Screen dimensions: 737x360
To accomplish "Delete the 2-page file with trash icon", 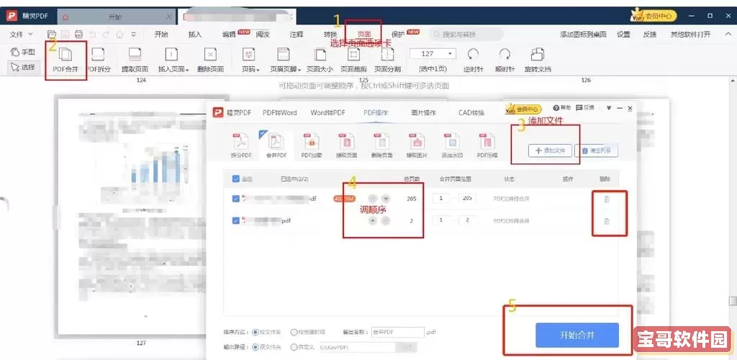I will (x=607, y=221).
